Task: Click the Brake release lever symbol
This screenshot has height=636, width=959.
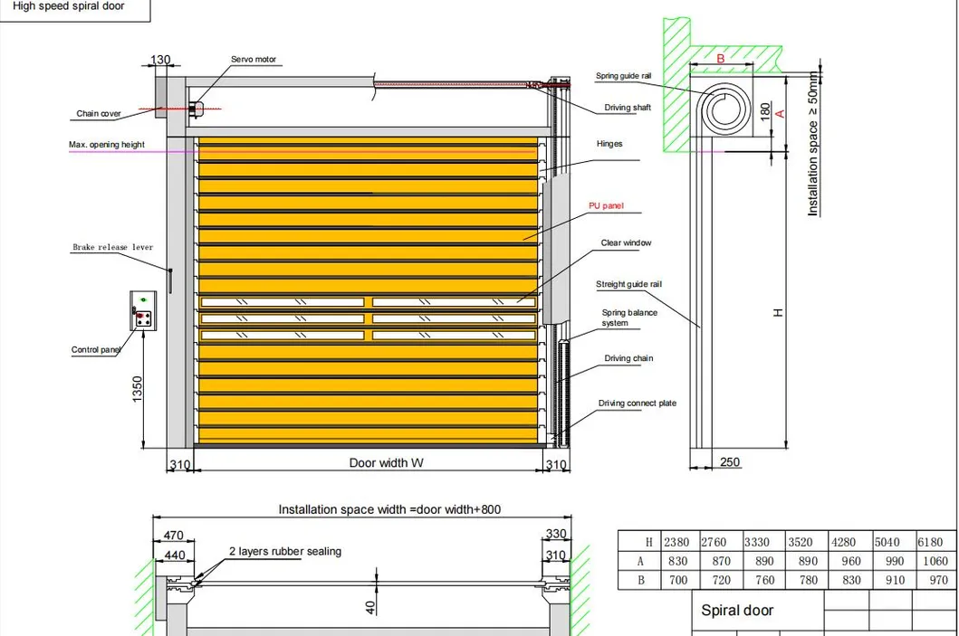Action: [171, 279]
